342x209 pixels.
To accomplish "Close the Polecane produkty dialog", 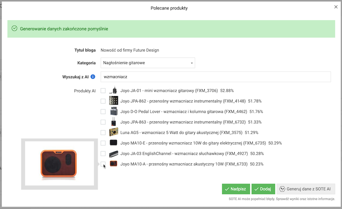I will [x=336, y=7].
